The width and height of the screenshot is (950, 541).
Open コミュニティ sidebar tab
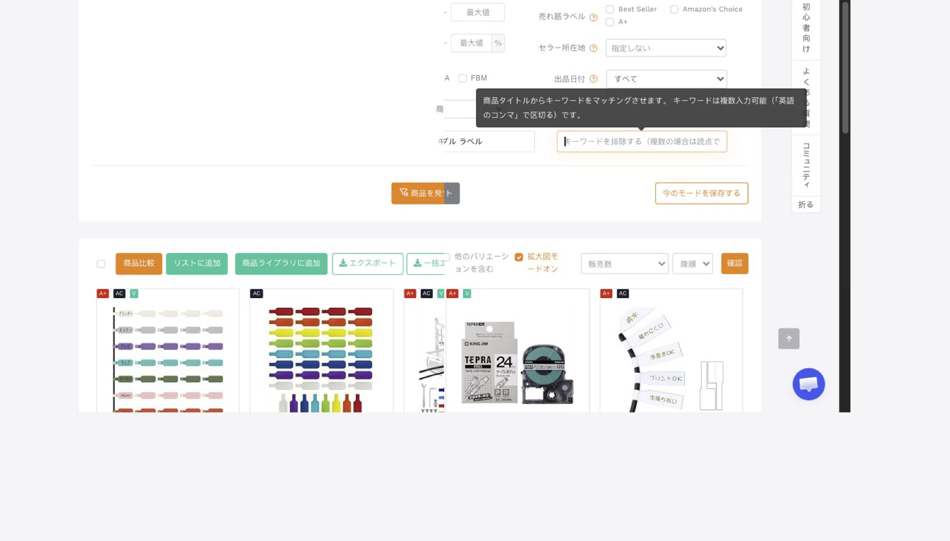[806, 165]
